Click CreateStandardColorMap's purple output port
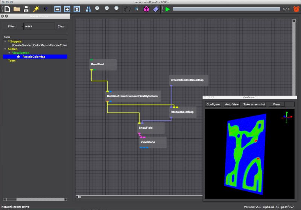Screen dimensions: 301x210 click(171, 85)
